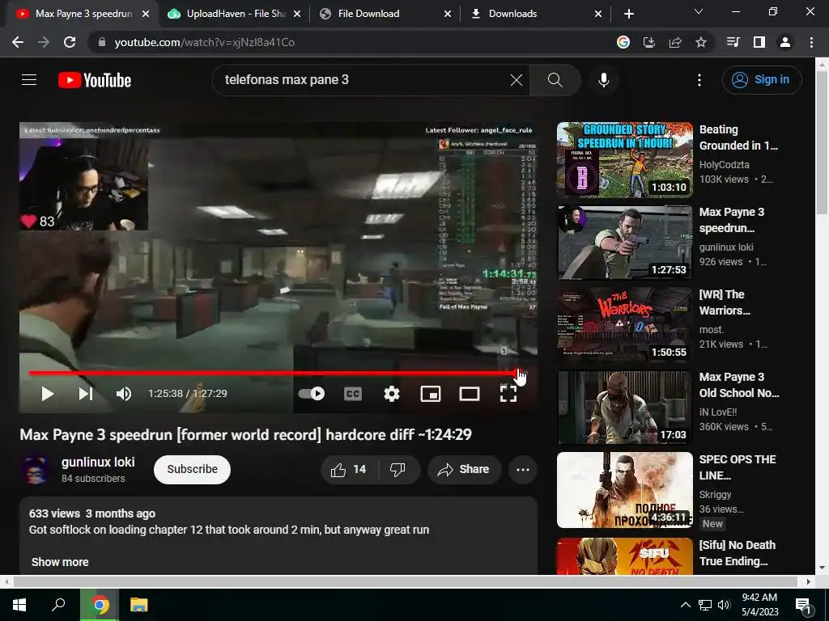Viewport: 829px width, 621px height.
Task: Switch to theater mode
Action: coord(470,394)
